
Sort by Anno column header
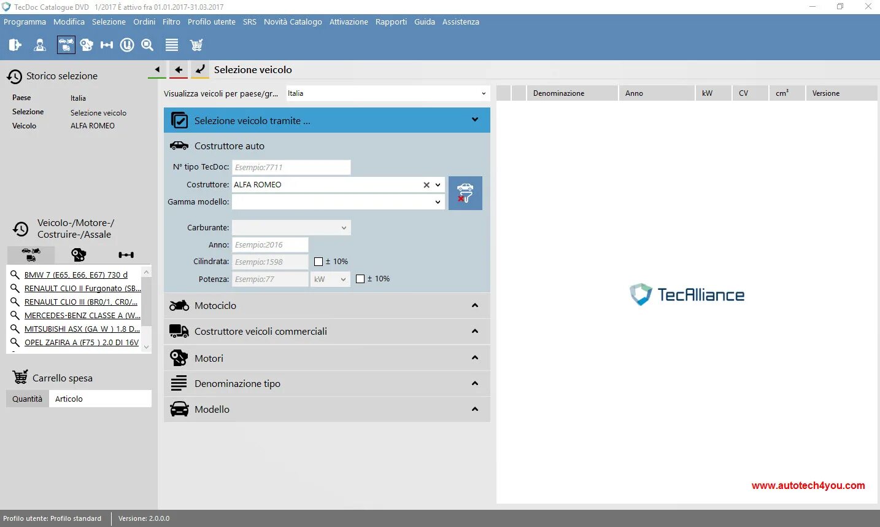[657, 93]
